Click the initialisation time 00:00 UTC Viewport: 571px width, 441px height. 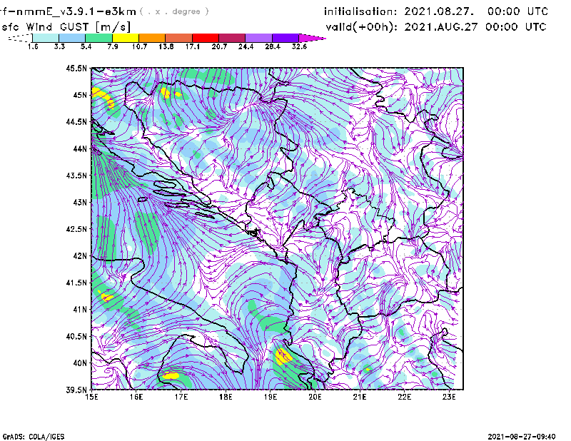coord(518,11)
